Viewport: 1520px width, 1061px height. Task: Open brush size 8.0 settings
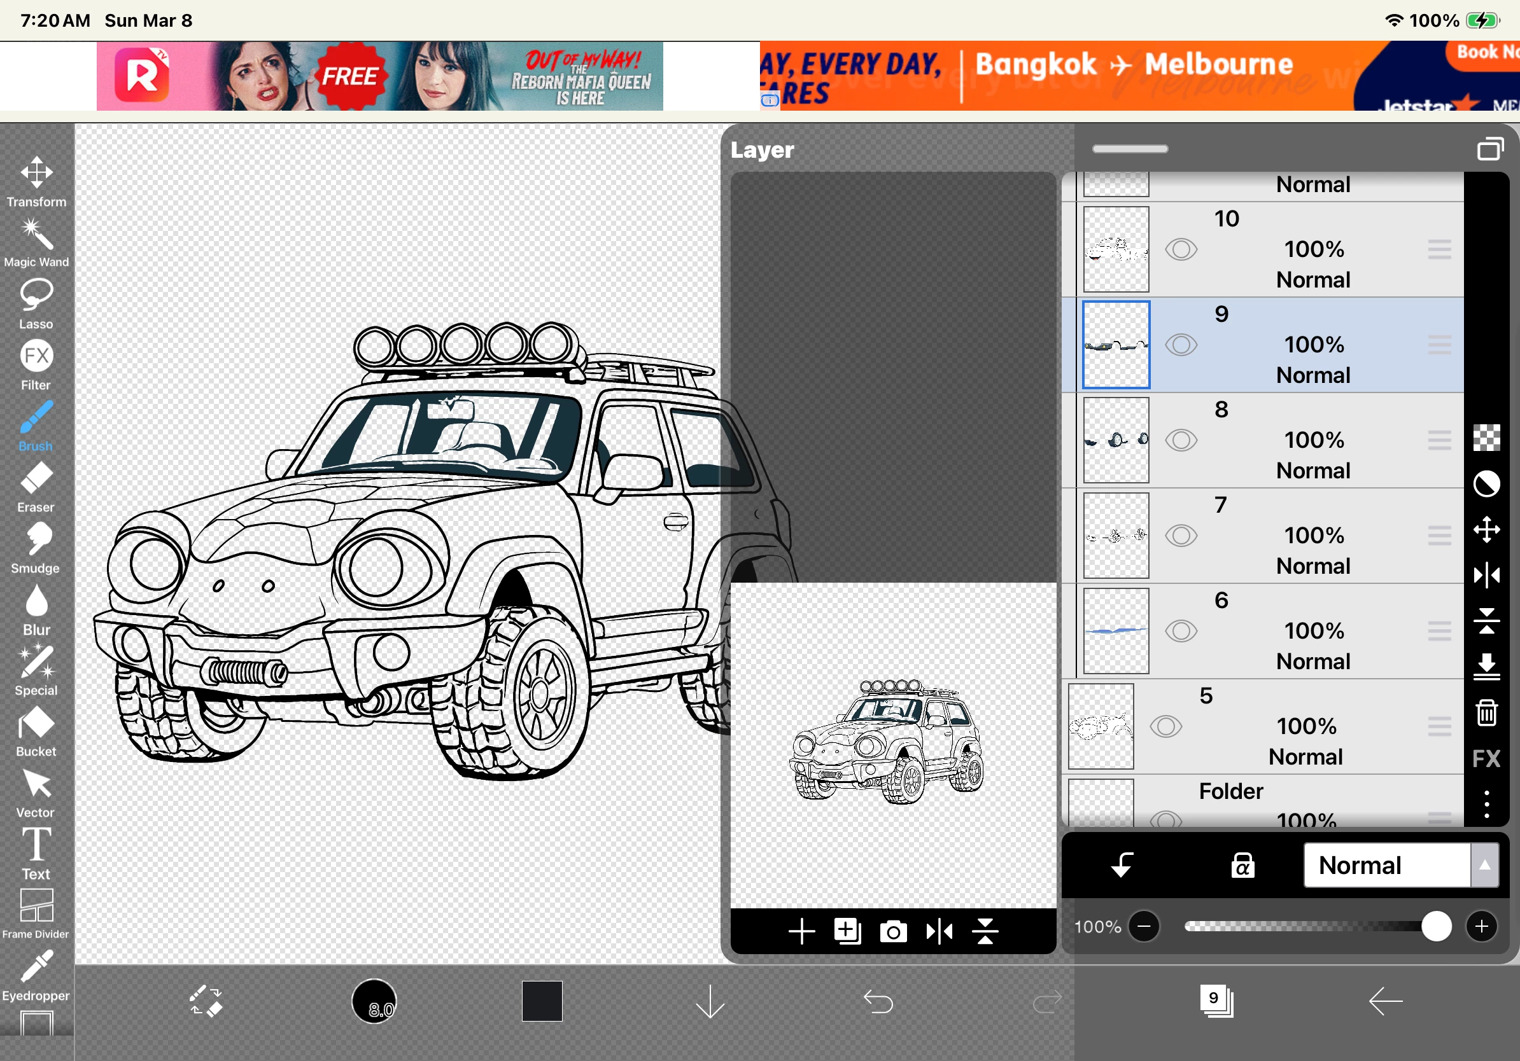click(x=374, y=1001)
